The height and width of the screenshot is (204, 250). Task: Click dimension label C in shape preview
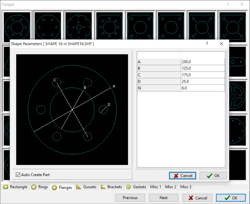coord(55,80)
